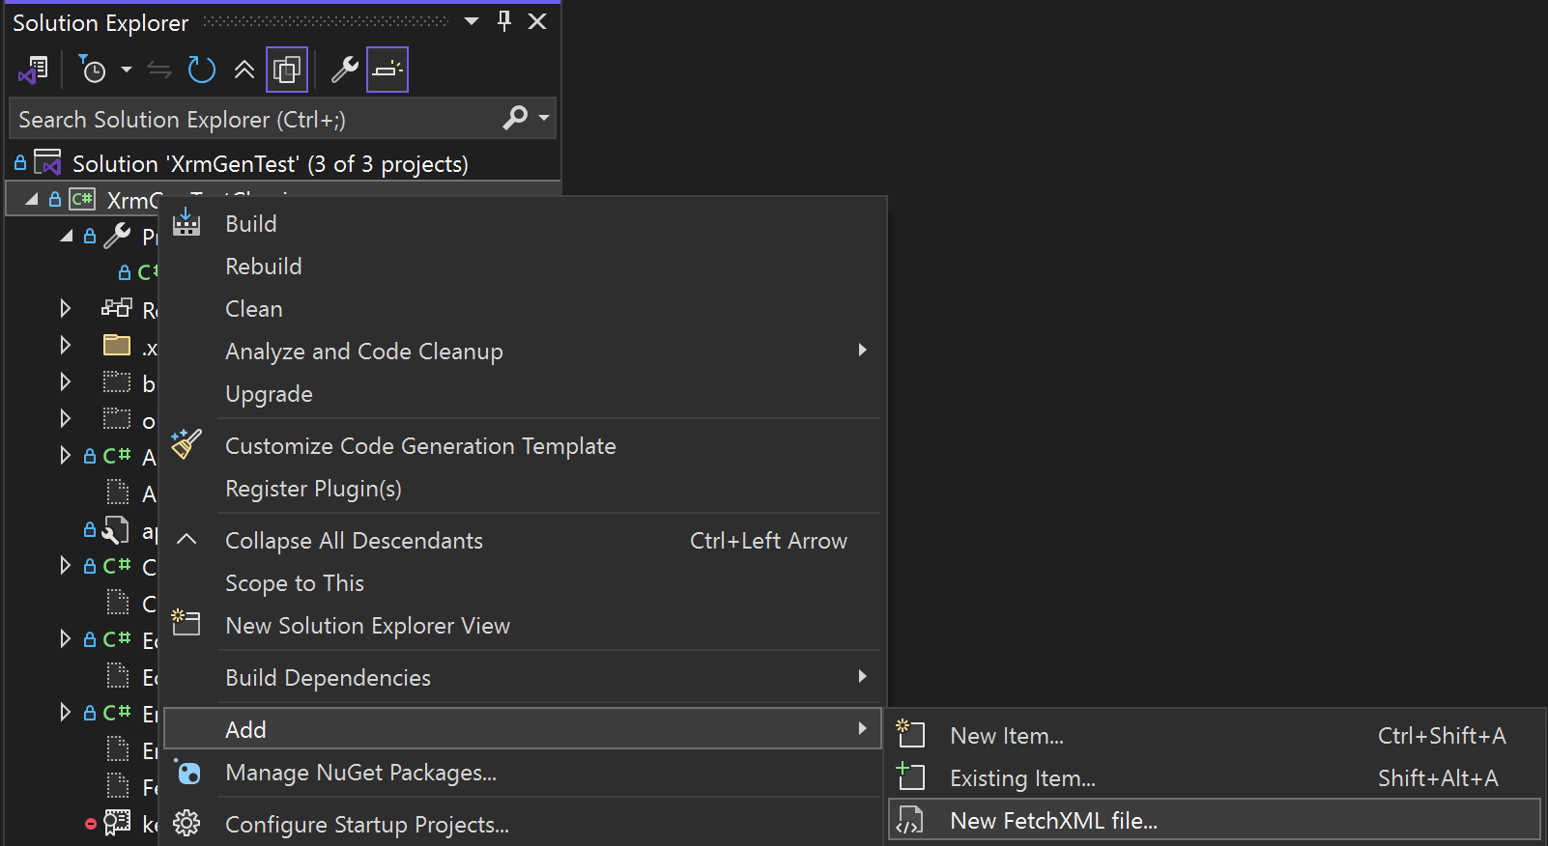The image size is (1548, 846).
Task: Click the Sync with Active Document icon
Action: click(x=159, y=70)
